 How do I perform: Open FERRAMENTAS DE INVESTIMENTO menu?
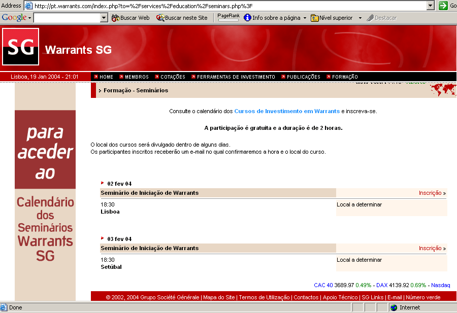pos(234,77)
